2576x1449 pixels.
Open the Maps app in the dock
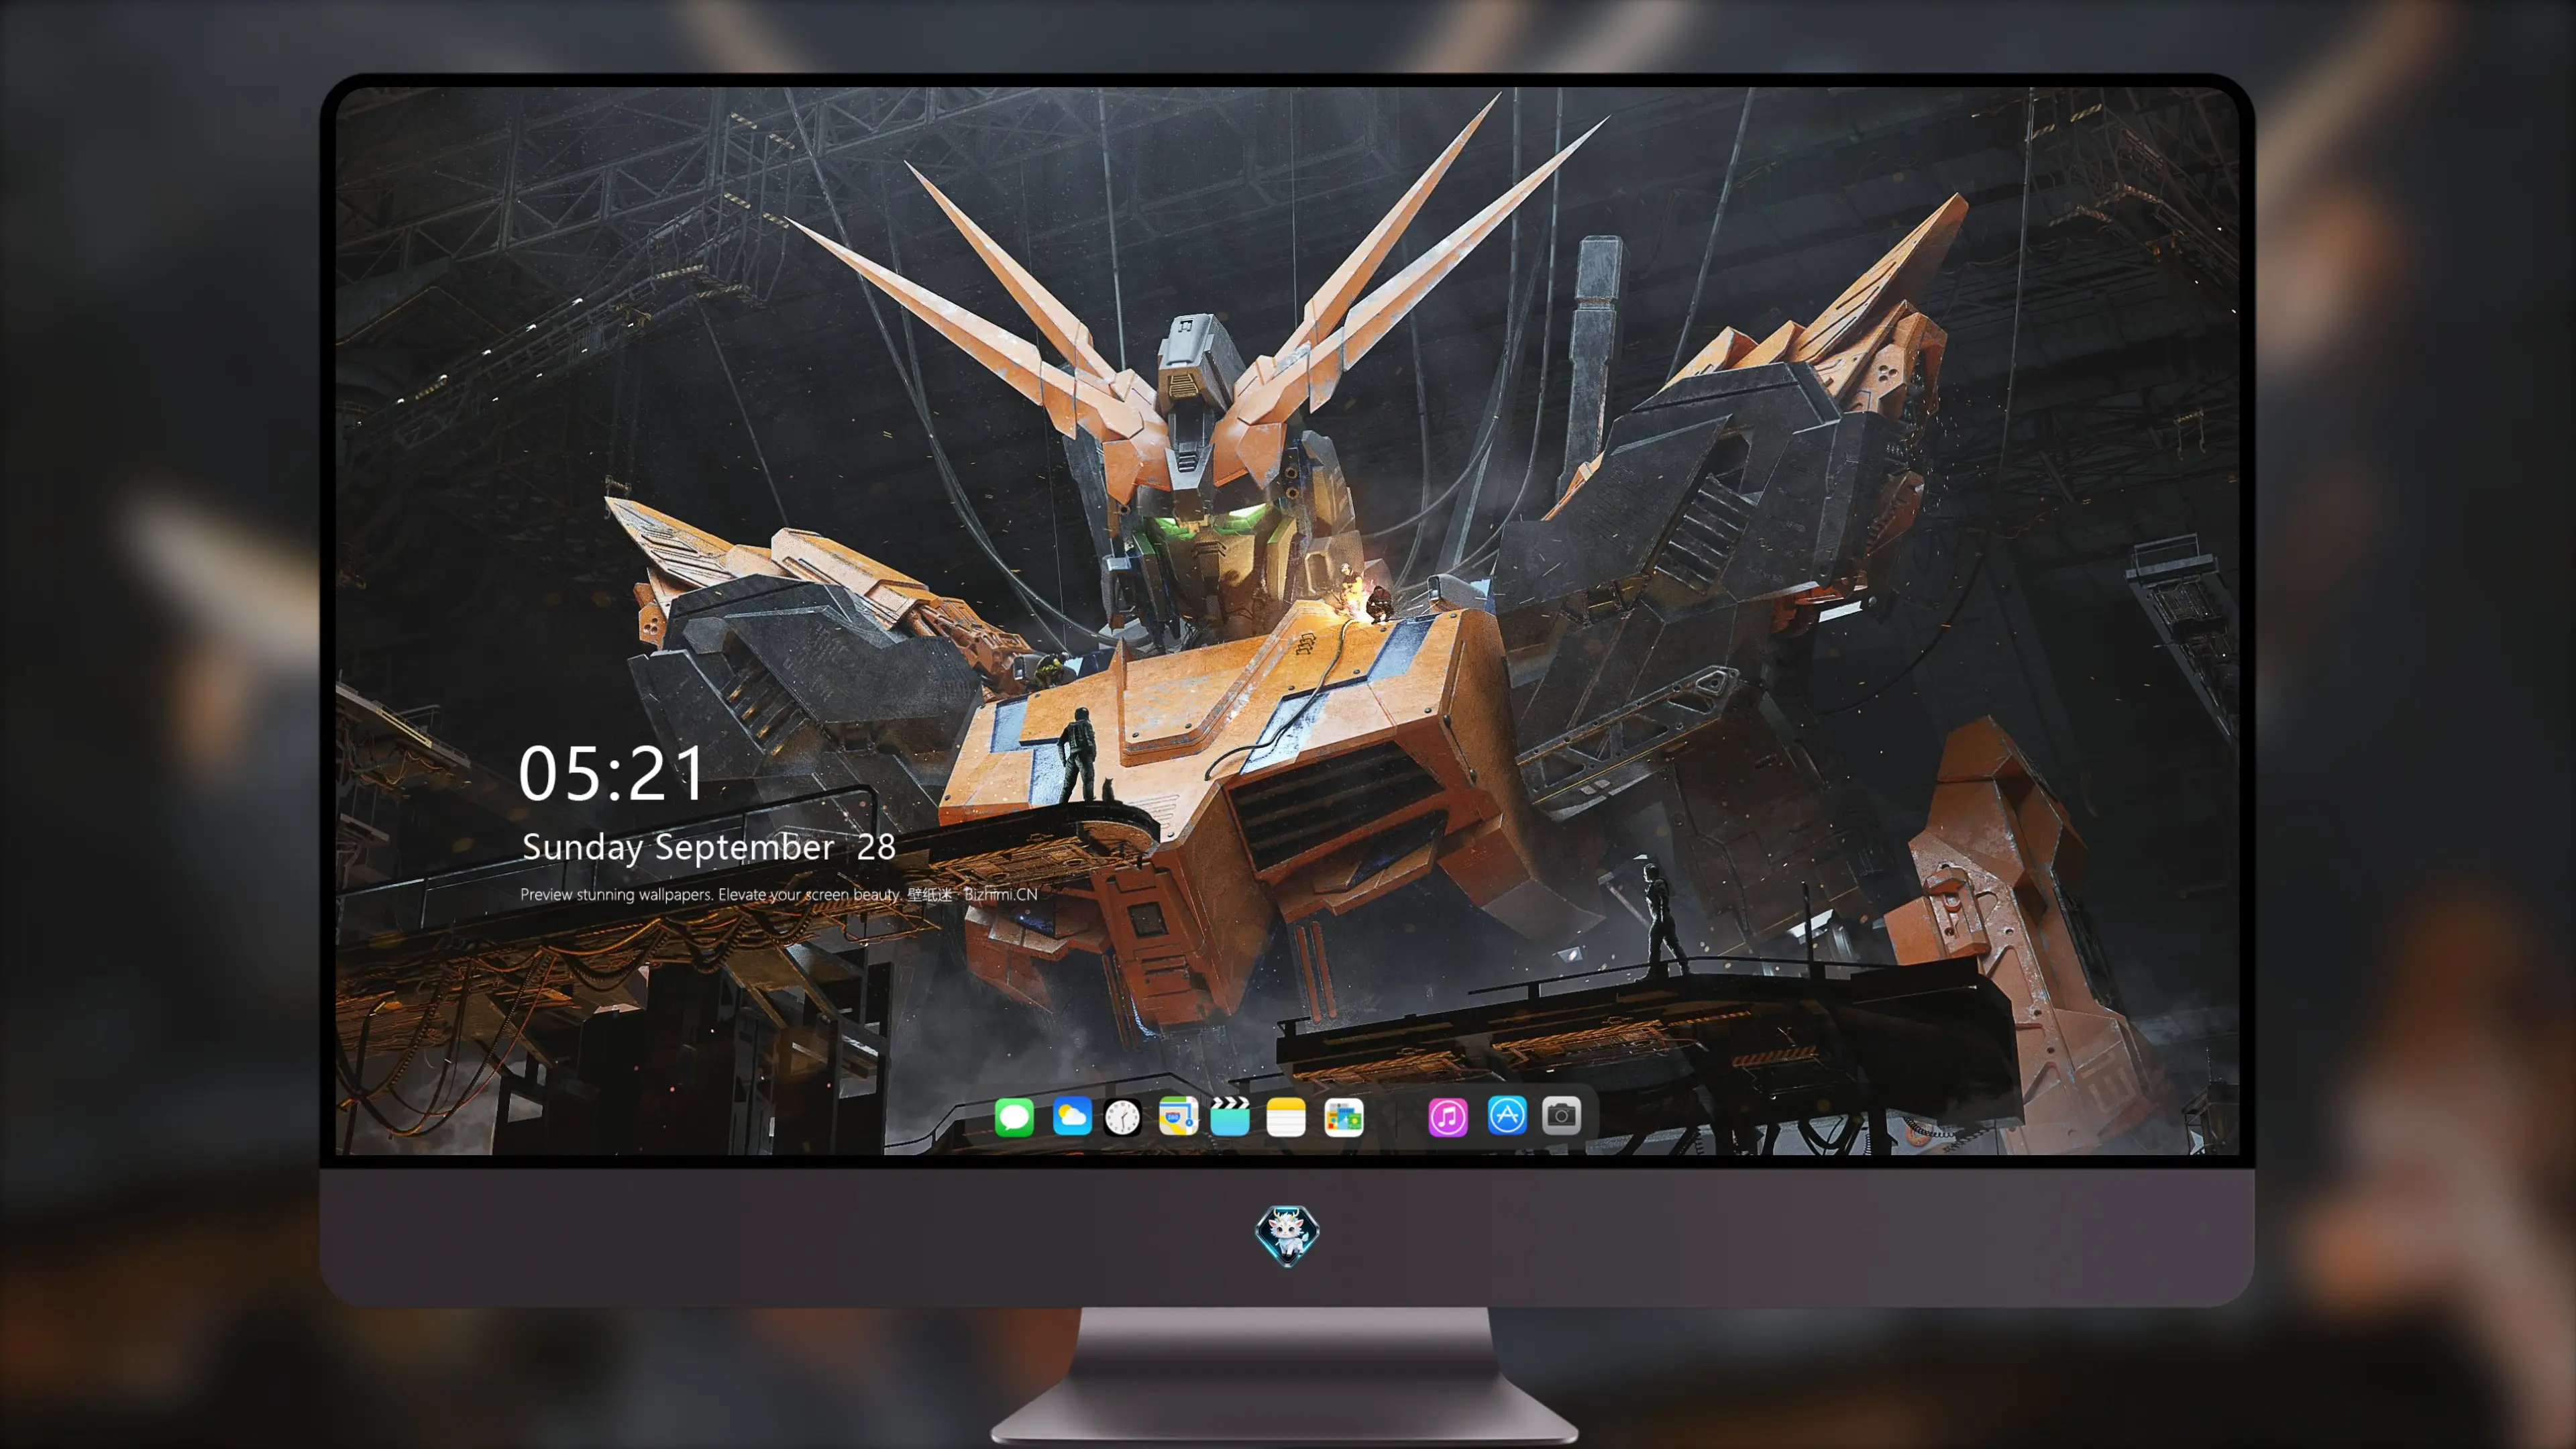[x=1178, y=1116]
